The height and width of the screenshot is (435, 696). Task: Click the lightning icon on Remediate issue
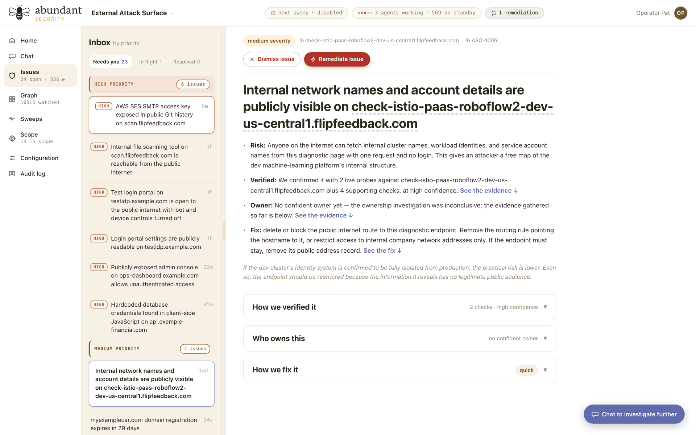(x=313, y=59)
